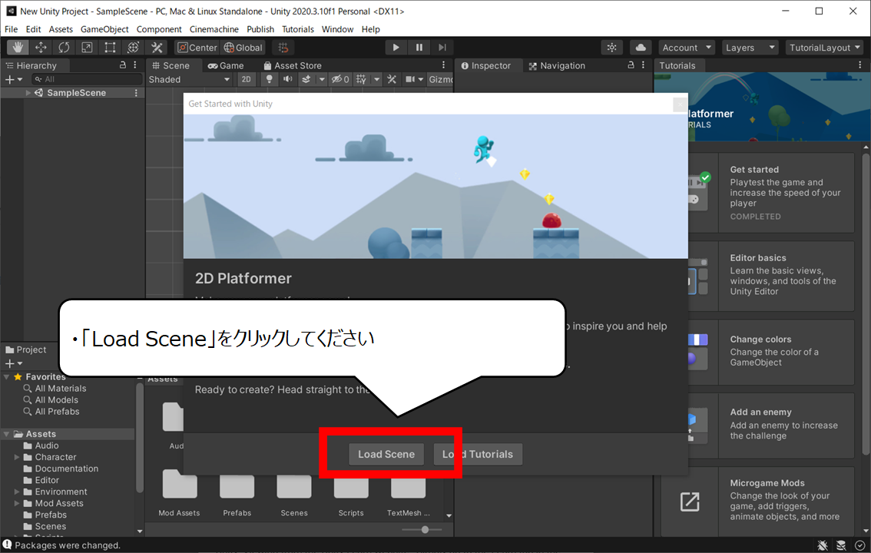Open the Account dropdown
Image resolution: width=871 pixels, height=553 pixels.
pyautogui.click(x=687, y=48)
